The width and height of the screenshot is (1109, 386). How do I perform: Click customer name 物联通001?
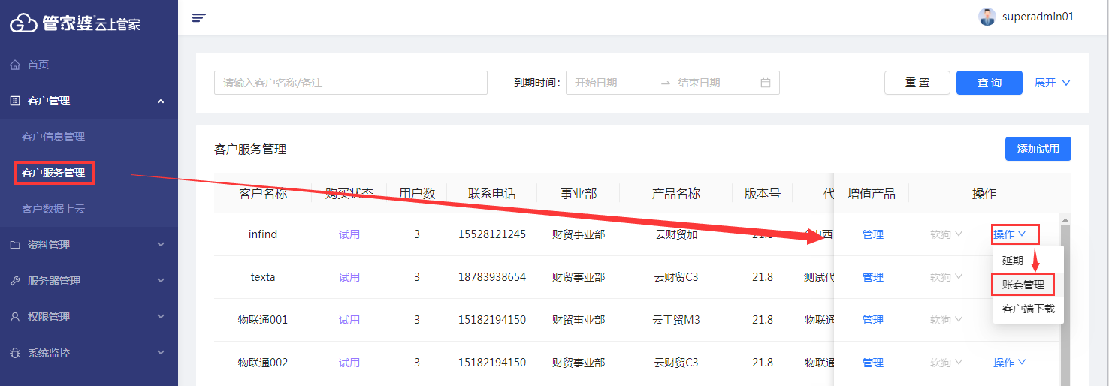[x=263, y=320]
